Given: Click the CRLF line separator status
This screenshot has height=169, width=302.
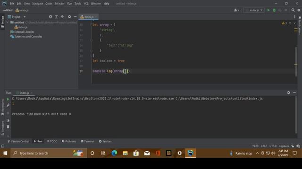Looking at the screenshot, I should pyautogui.click(x=264, y=146).
